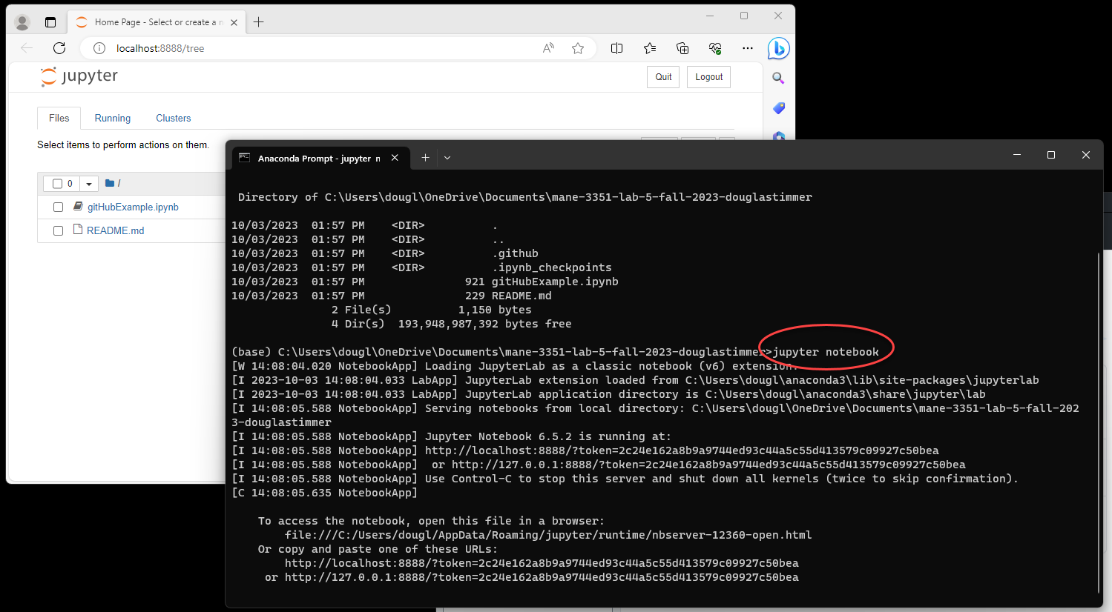Screen dimensions: 1112x612
Task: Click the Quit button
Action: [x=663, y=77]
